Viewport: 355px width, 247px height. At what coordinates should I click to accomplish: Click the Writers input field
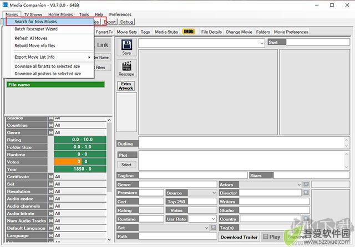[274, 202]
